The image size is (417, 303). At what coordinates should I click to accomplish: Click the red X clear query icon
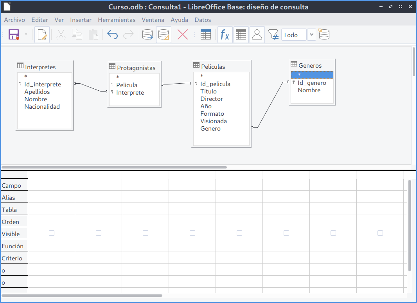(183, 35)
